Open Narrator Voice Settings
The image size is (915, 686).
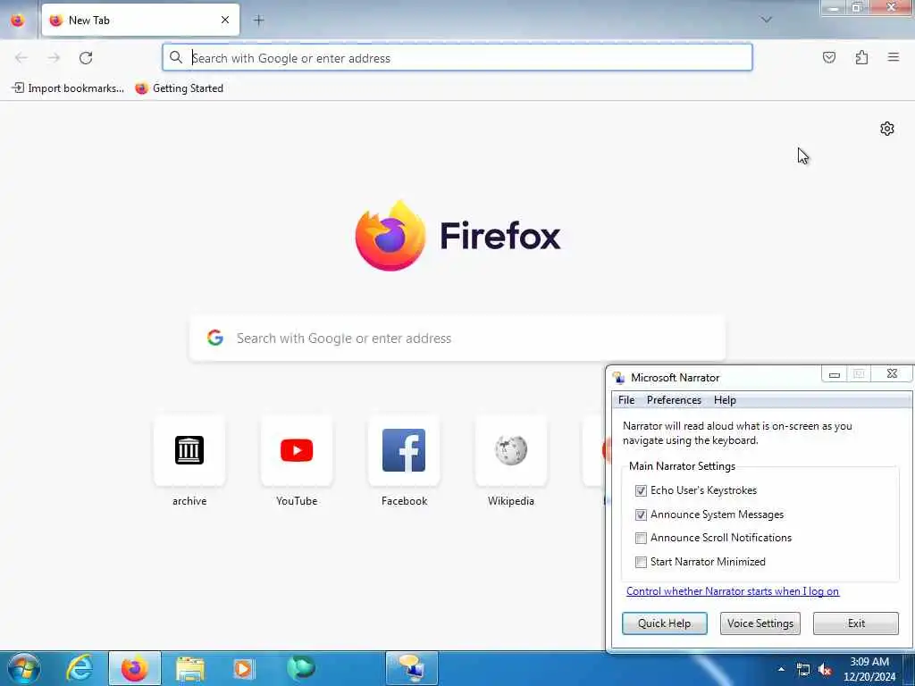pos(760,623)
